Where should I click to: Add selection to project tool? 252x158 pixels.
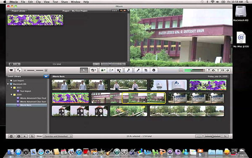click(93, 70)
